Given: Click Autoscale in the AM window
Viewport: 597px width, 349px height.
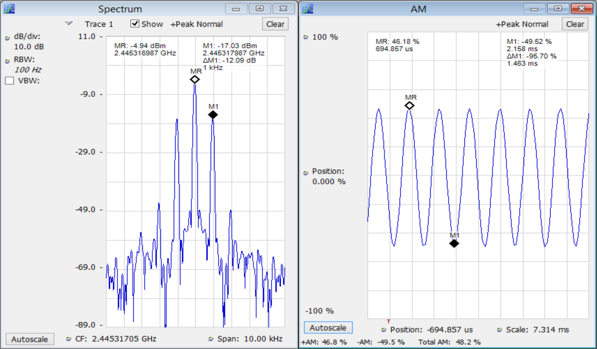Looking at the screenshot, I should coord(328,328).
